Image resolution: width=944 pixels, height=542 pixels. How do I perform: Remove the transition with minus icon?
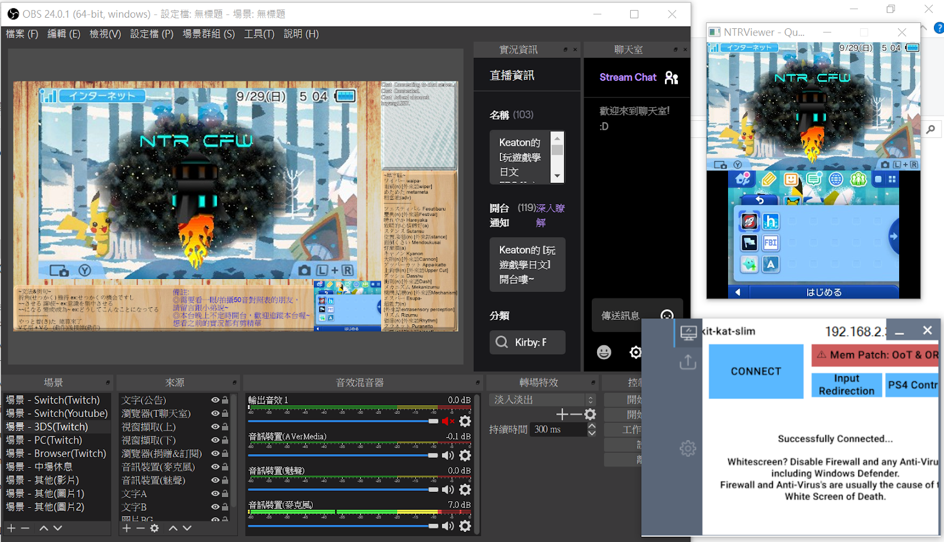point(576,415)
